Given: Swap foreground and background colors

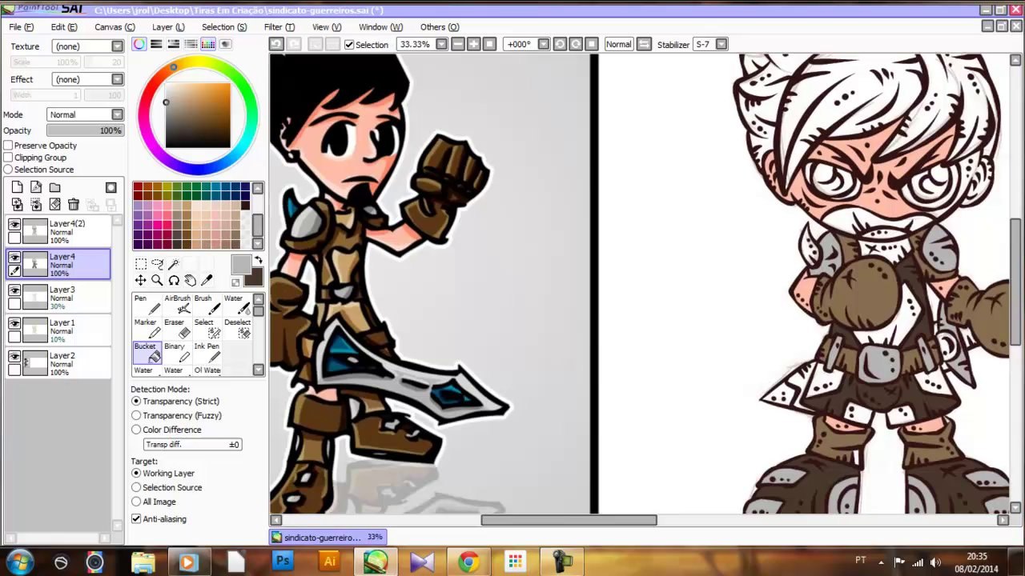Looking at the screenshot, I should (x=258, y=261).
